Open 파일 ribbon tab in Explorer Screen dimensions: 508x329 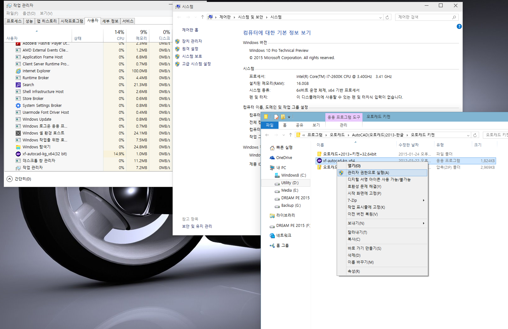(270, 125)
